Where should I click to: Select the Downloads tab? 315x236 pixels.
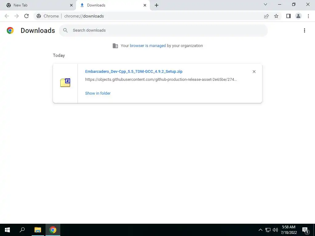(113, 5)
